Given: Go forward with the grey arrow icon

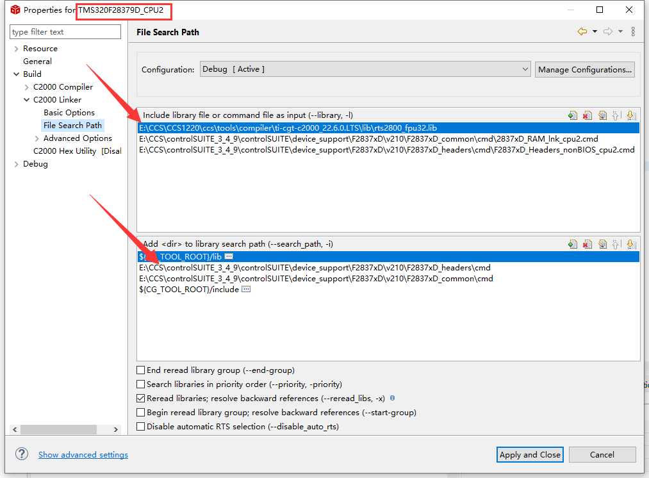Looking at the screenshot, I should click(607, 31).
